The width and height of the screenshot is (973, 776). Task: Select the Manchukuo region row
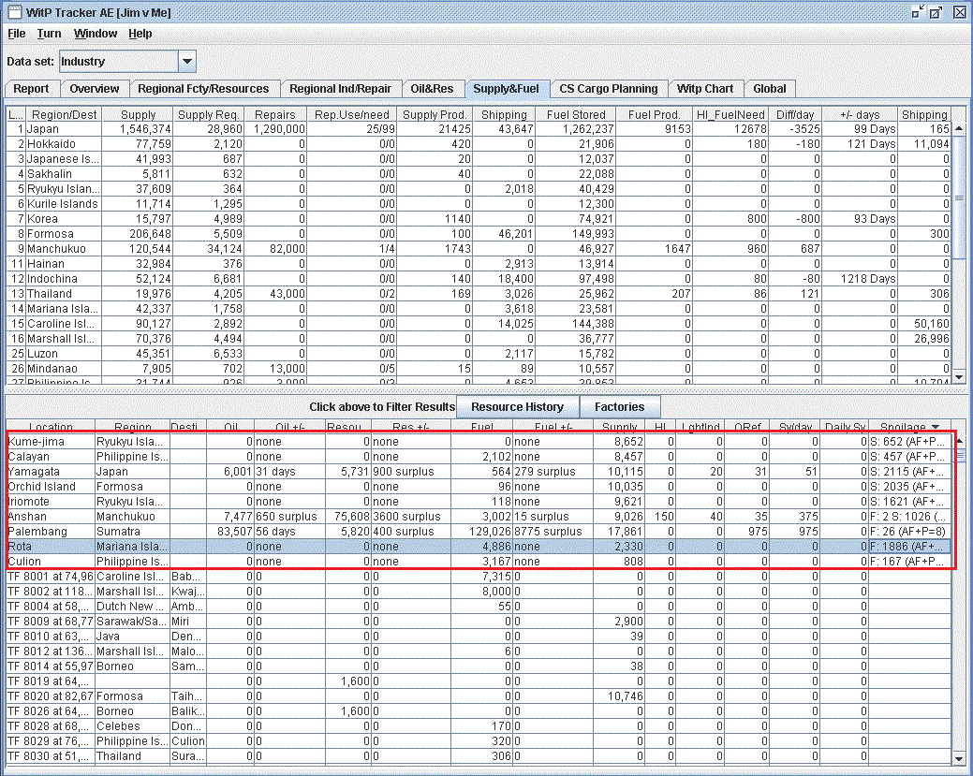tap(479, 249)
